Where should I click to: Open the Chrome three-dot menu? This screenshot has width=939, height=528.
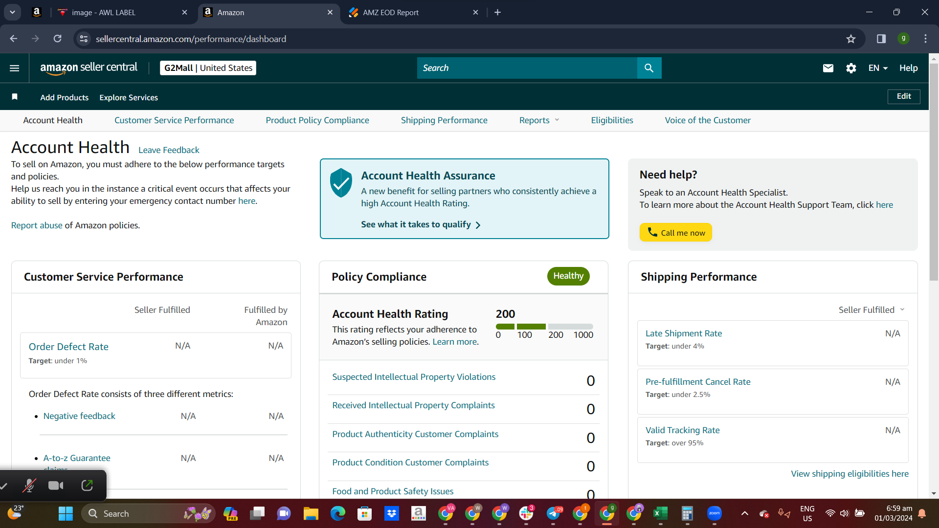[x=925, y=39]
